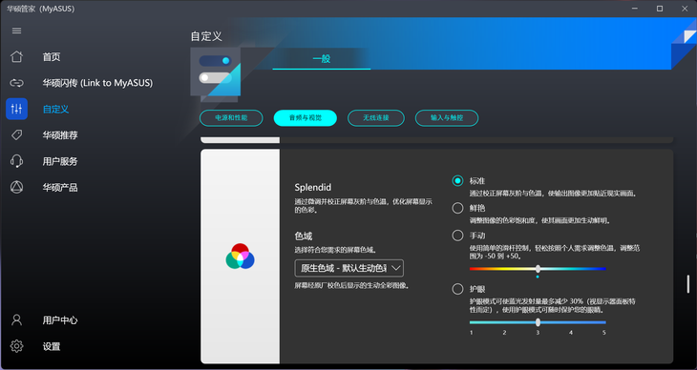Set eye care level to 1
This screenshot has height=370, width=697.
471,332
